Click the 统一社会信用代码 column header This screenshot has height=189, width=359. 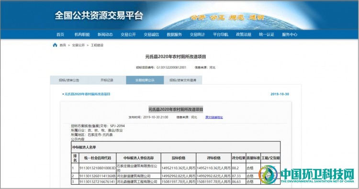tap(98, 158)
